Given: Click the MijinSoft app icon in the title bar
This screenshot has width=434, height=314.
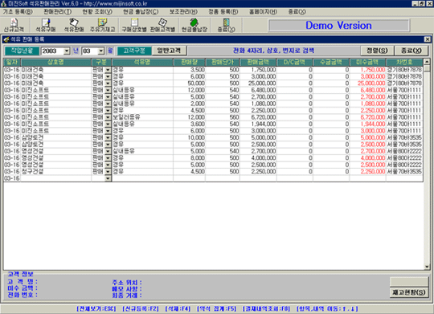Looking at the screenshot, I should click(3, 3).
